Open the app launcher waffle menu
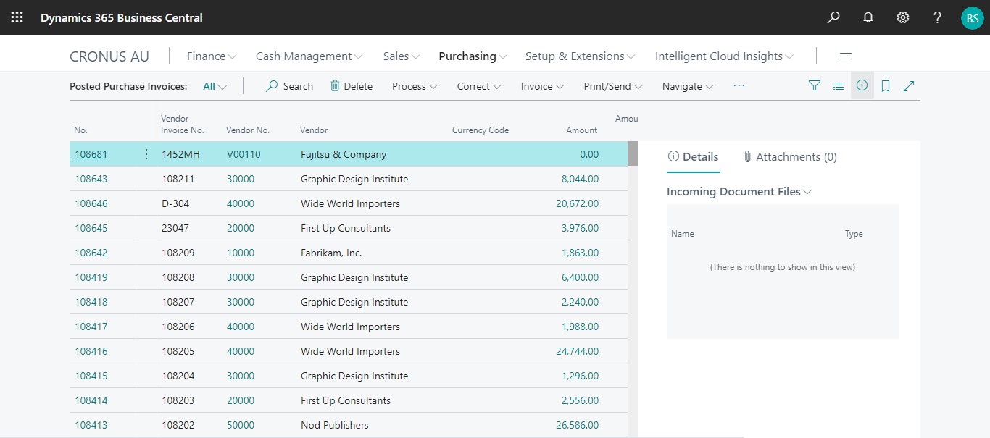The height and width of the screenshot is (438, 990). click(17, 17)
